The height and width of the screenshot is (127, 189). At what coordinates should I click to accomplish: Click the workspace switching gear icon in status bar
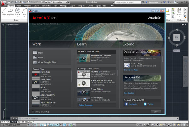coord(168,125)
